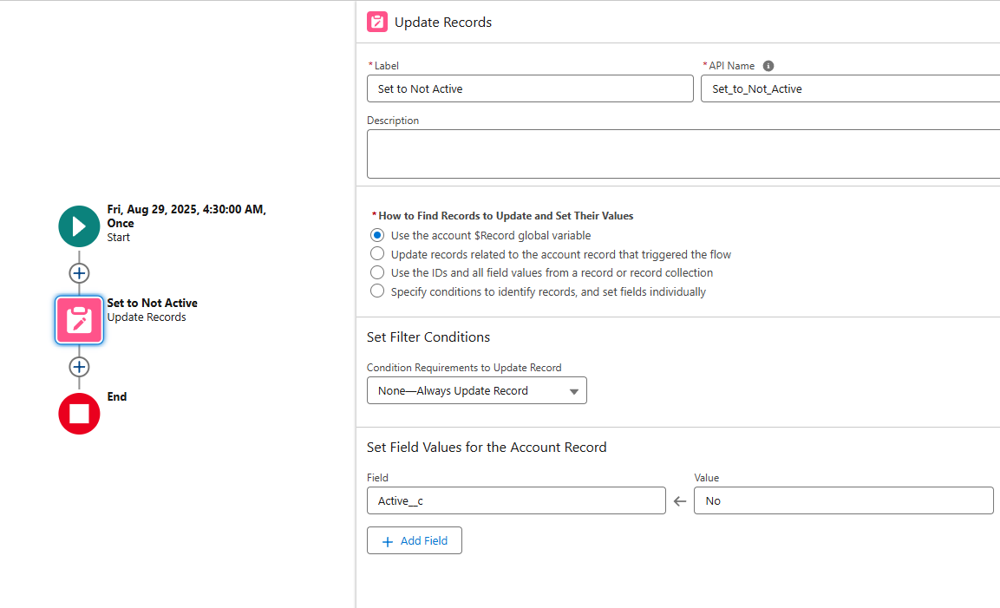This screenshot has width=1000, height=608.
Task: Click the green Start play icon
Action: (79, 226)
